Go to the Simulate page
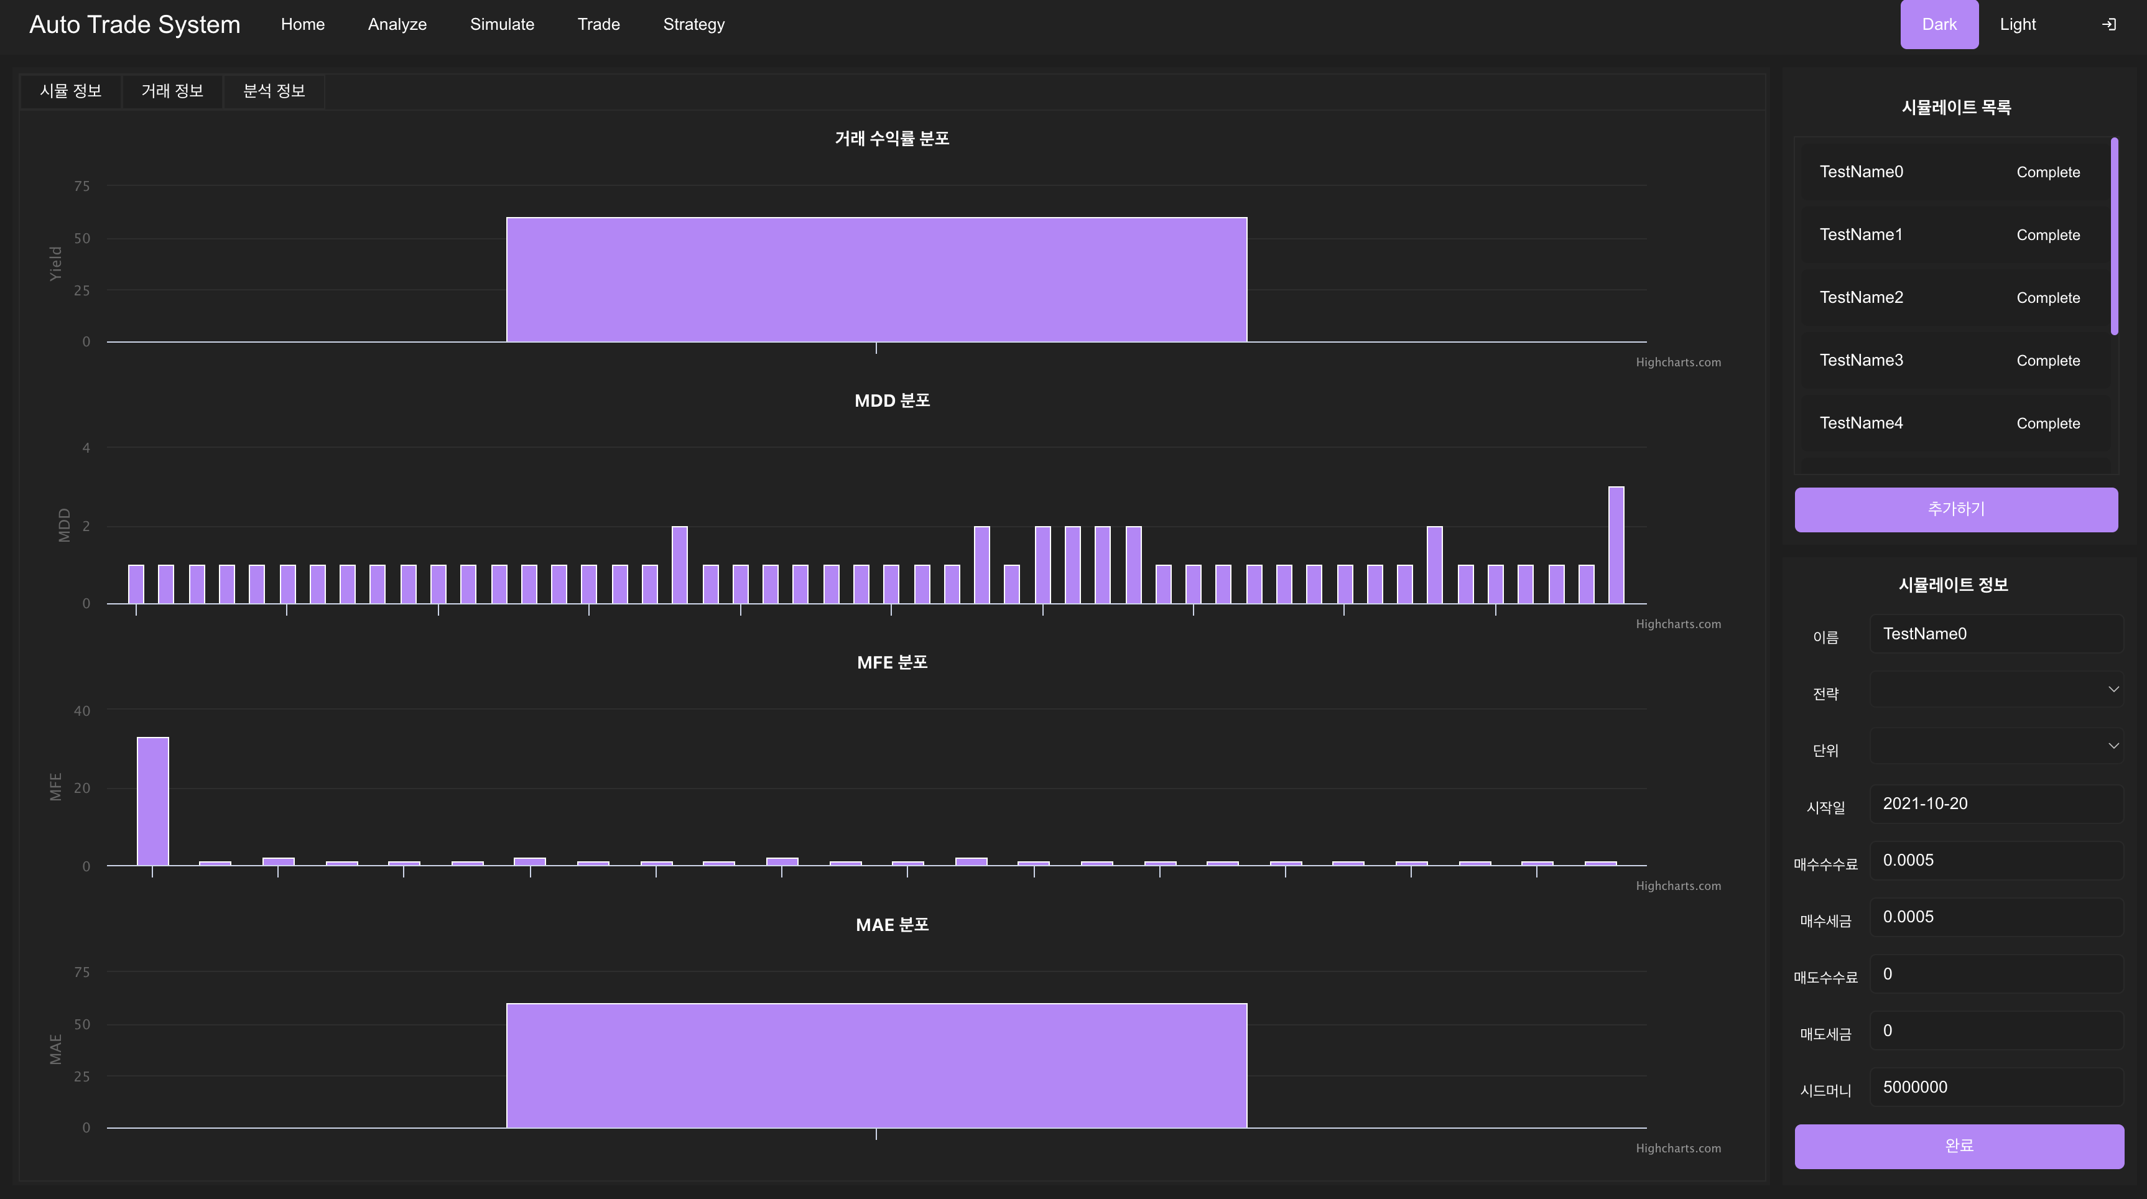 tap(502, 24)
